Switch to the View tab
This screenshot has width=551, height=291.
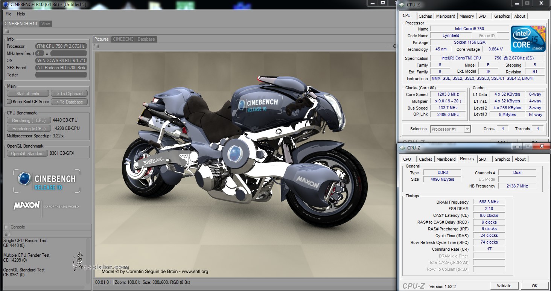(46, 24)
